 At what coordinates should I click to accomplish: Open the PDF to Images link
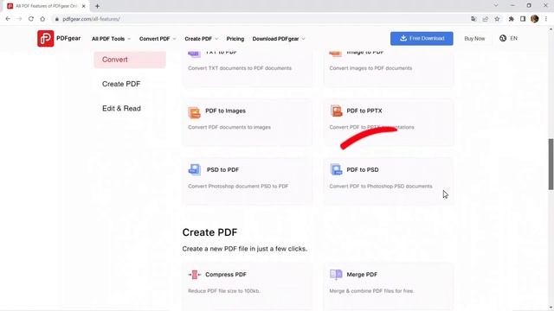click(225, 111)
